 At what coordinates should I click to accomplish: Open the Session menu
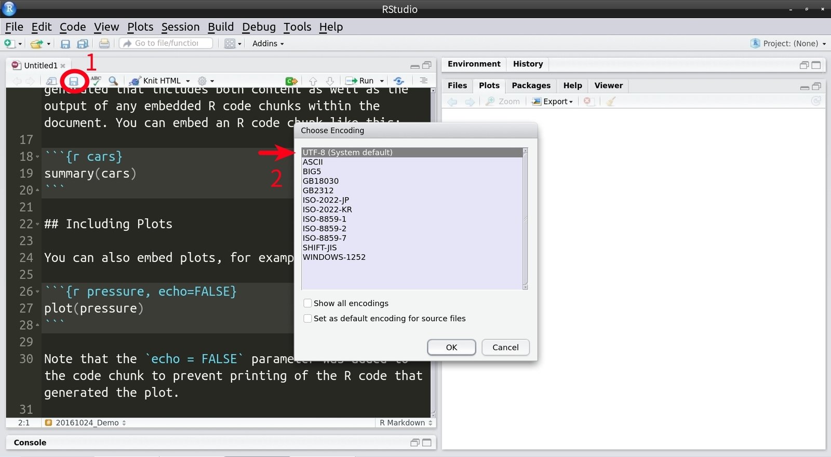pos(180,27)
